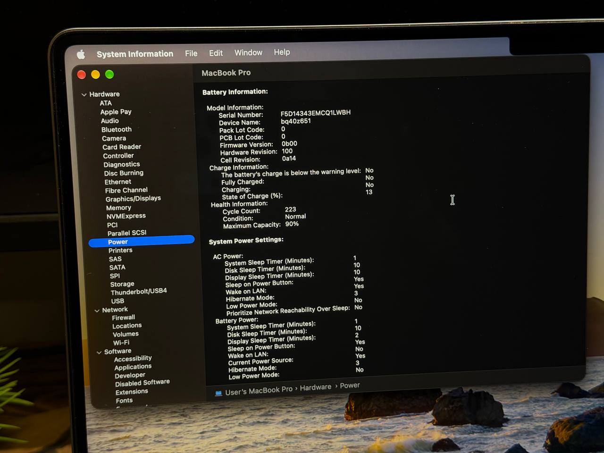The image size is (604, 453).
Task: Select Printers in sidebar
Action: 120,250
